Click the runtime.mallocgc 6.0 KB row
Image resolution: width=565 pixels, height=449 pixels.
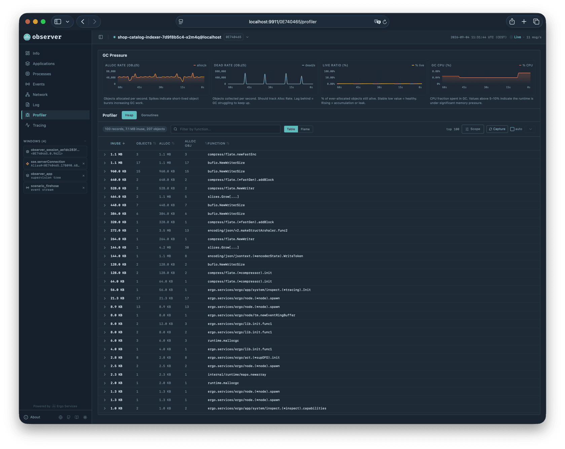pyautogui.click(x=319, y=341)
